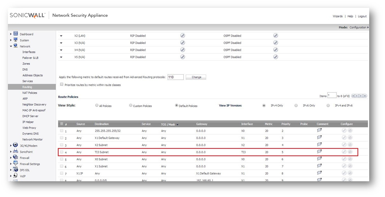Select IPv4 and IPv6 radio button

coord(328,106)
